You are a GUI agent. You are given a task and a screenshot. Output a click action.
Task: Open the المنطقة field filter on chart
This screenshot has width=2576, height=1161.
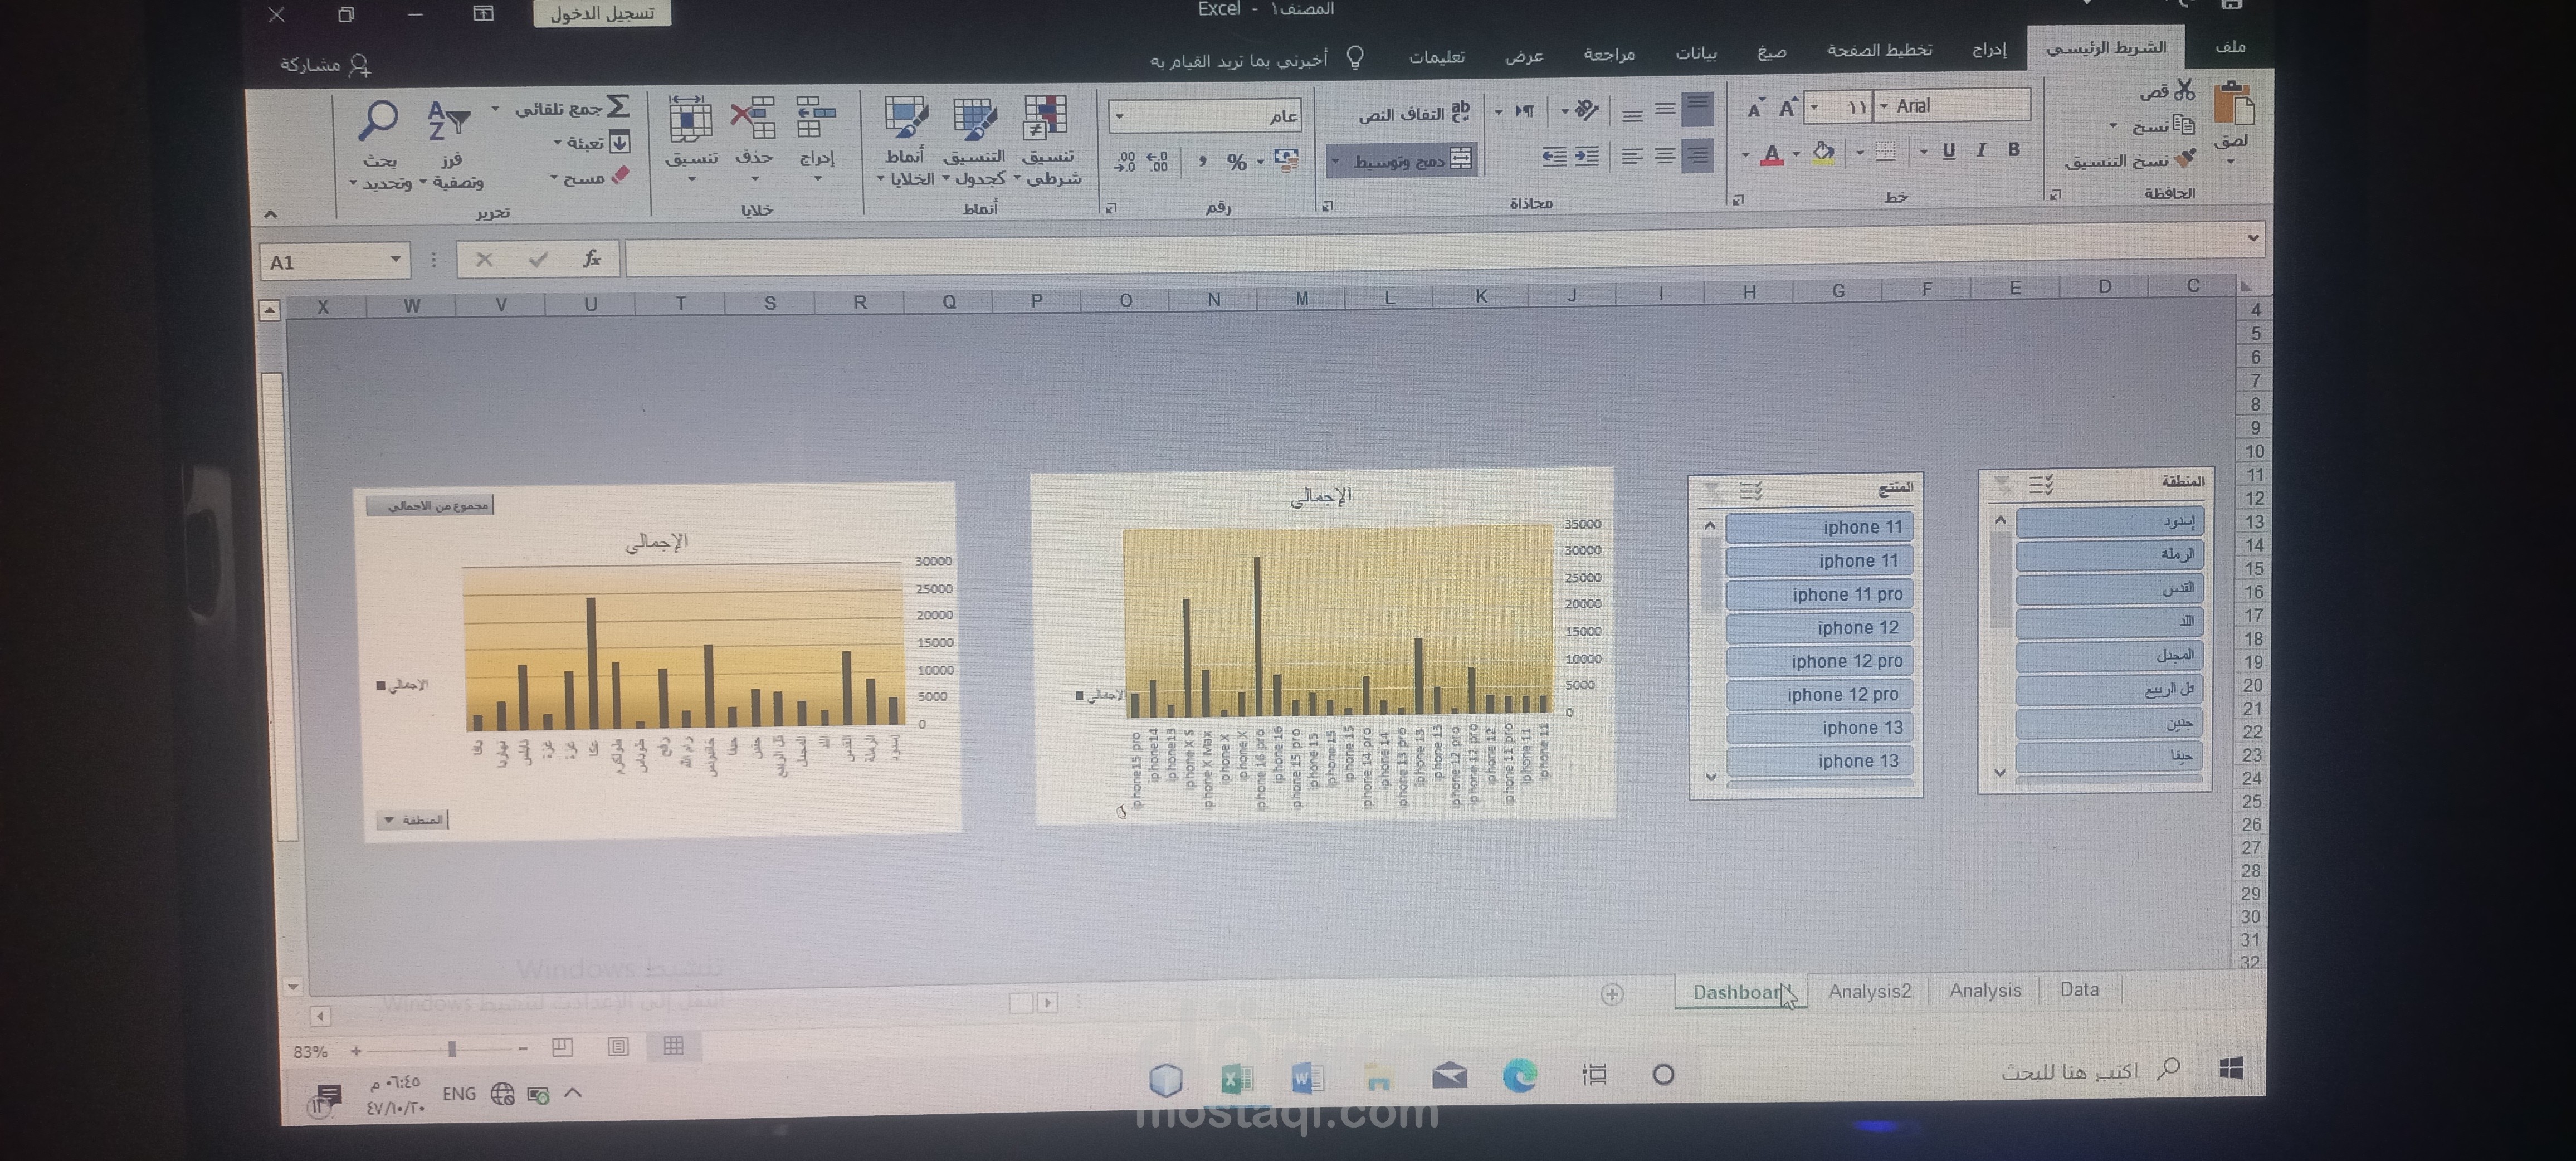click(412, 820)
